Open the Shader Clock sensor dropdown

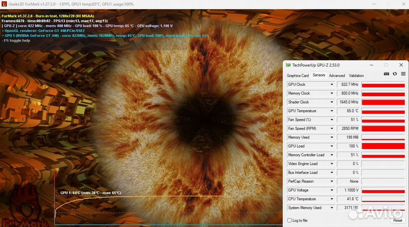point(332,102)
